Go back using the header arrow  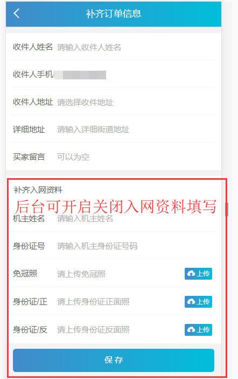point(16,13)
